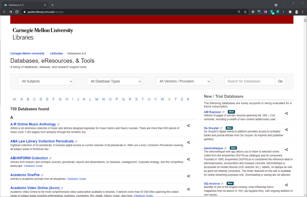Screen dimensions: 307x197
Task: Open the Academic OneFile link
Action: coord(25,175)
